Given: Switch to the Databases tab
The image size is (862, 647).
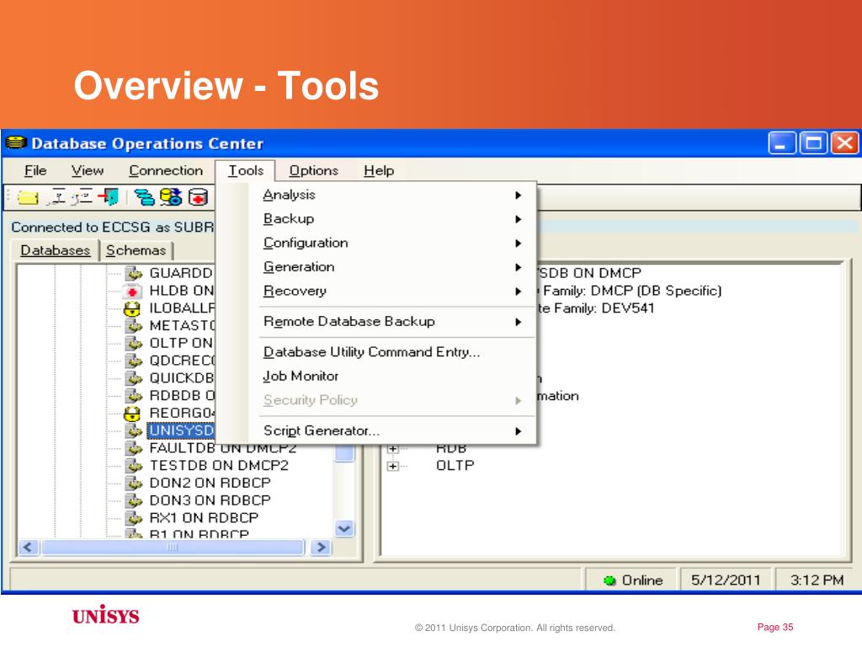Looking at the screenshot, I should tap(55, 250).
